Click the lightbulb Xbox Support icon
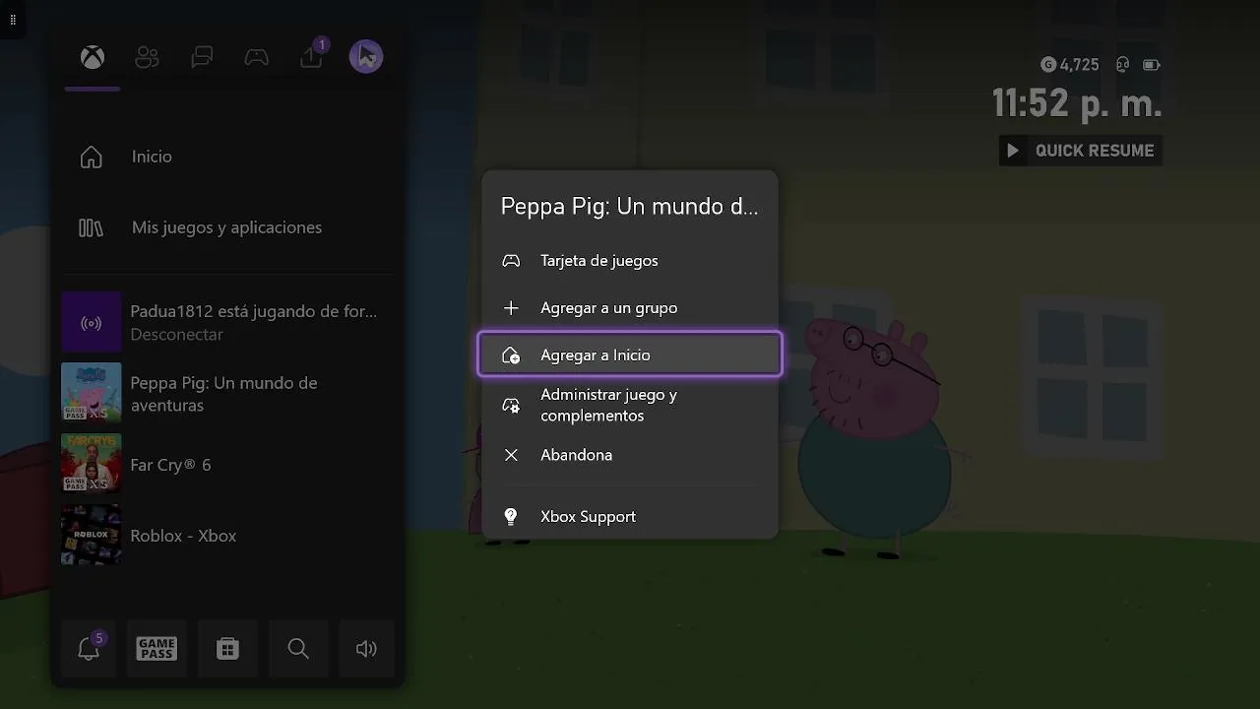1260x709 pixels. click(511, 516)
